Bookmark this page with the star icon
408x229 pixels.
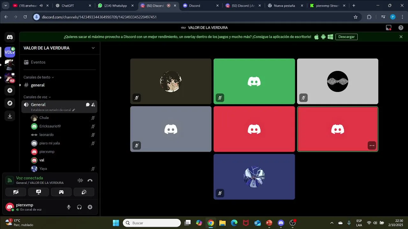[x=355, y=17]
